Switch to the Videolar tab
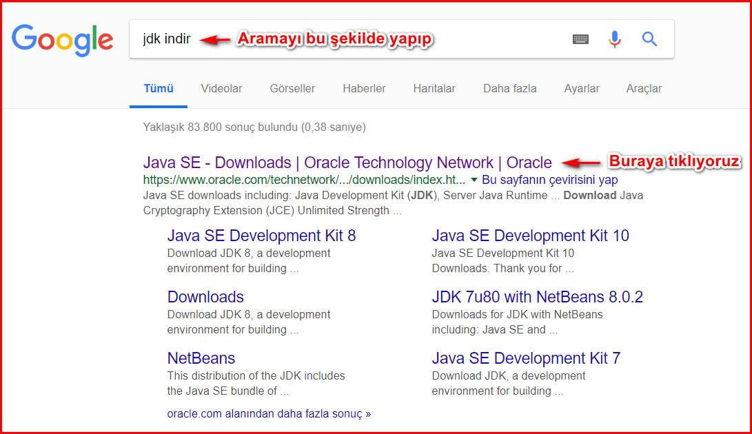Screen dimensions: 752x434 coord(221,89)
